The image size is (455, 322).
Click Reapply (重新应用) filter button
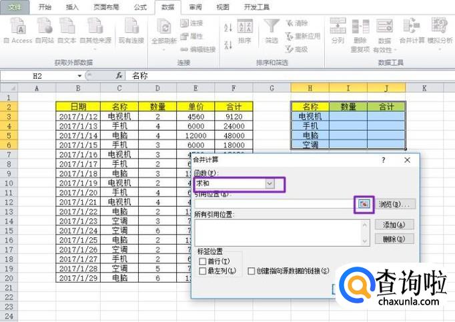tap(303, 36)
